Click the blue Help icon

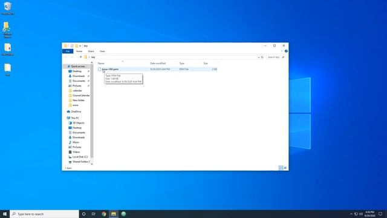(x=286, y=51)
